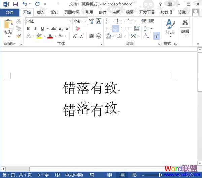202x178 pixels.
Task: Open the 页面布局 (Page Layout) tab
Action: pos(72,12)
